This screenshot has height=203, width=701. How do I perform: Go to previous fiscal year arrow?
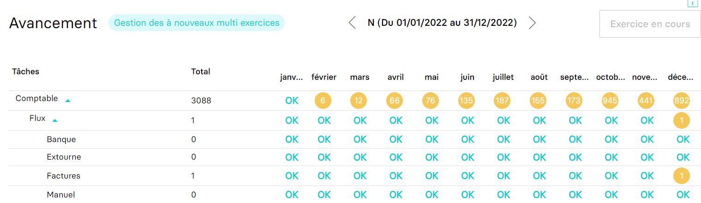pos(352,23)
